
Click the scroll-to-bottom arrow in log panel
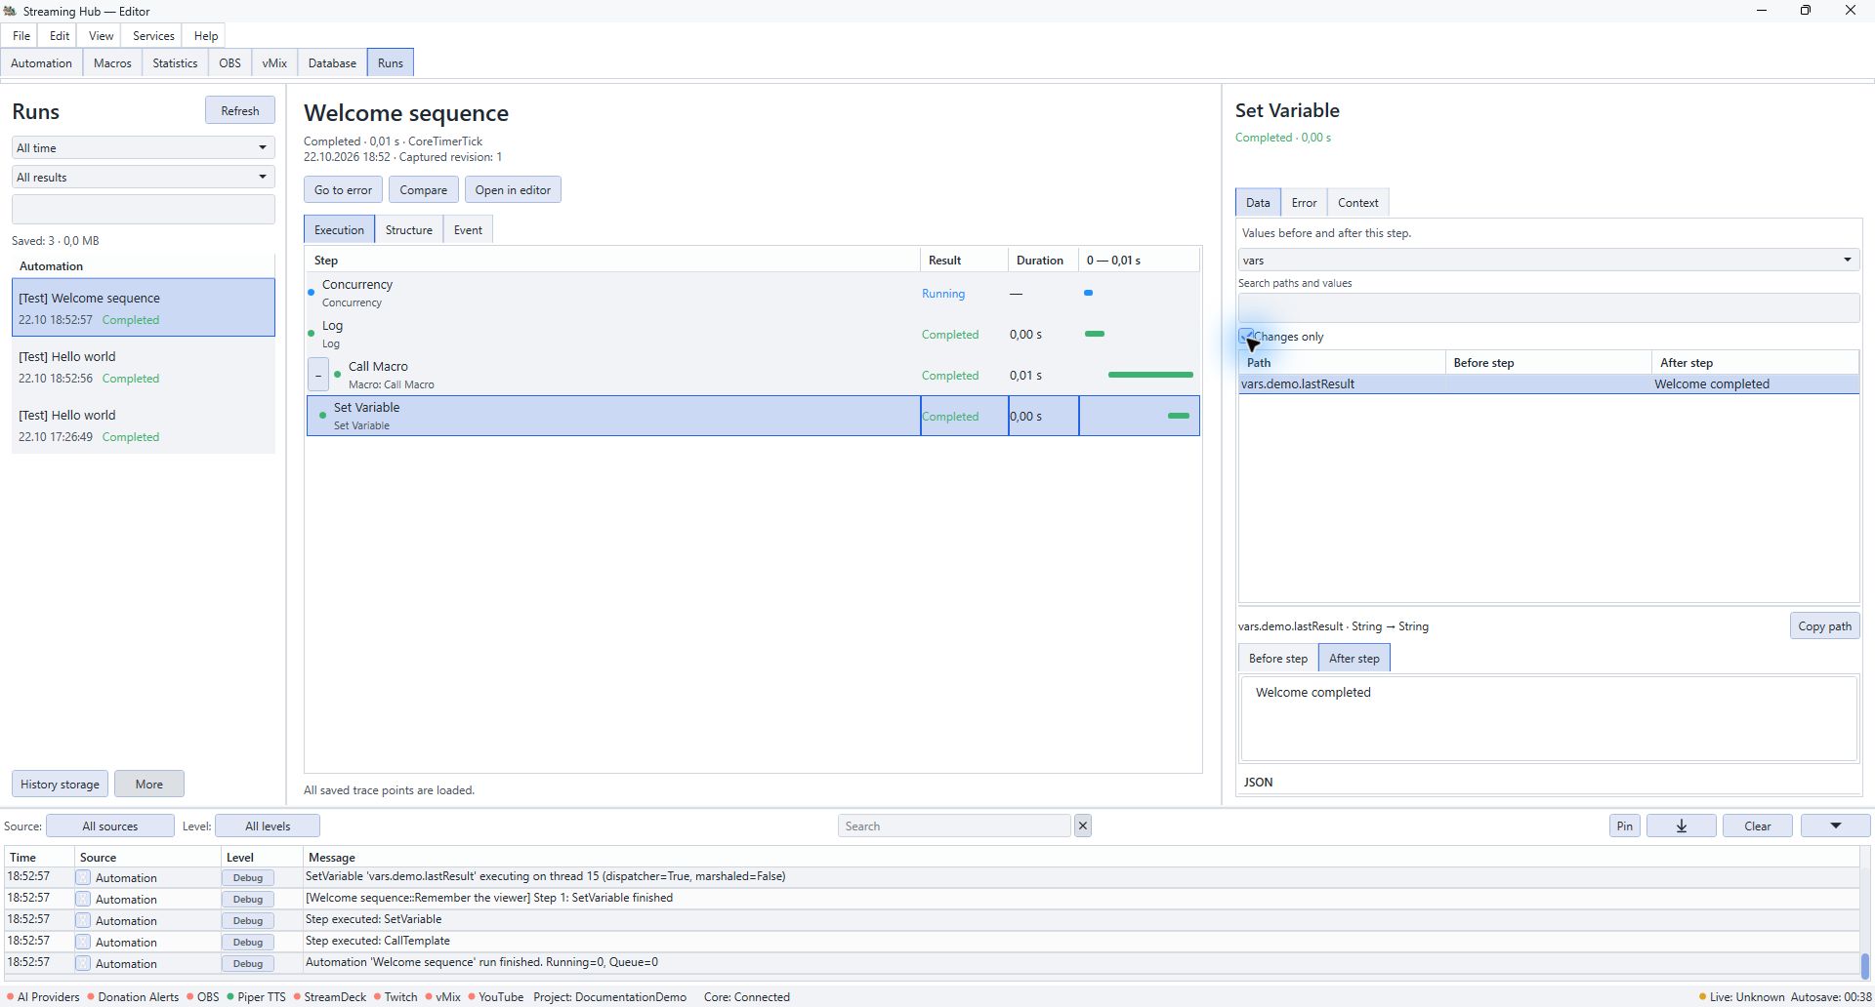click(1681, 826)
